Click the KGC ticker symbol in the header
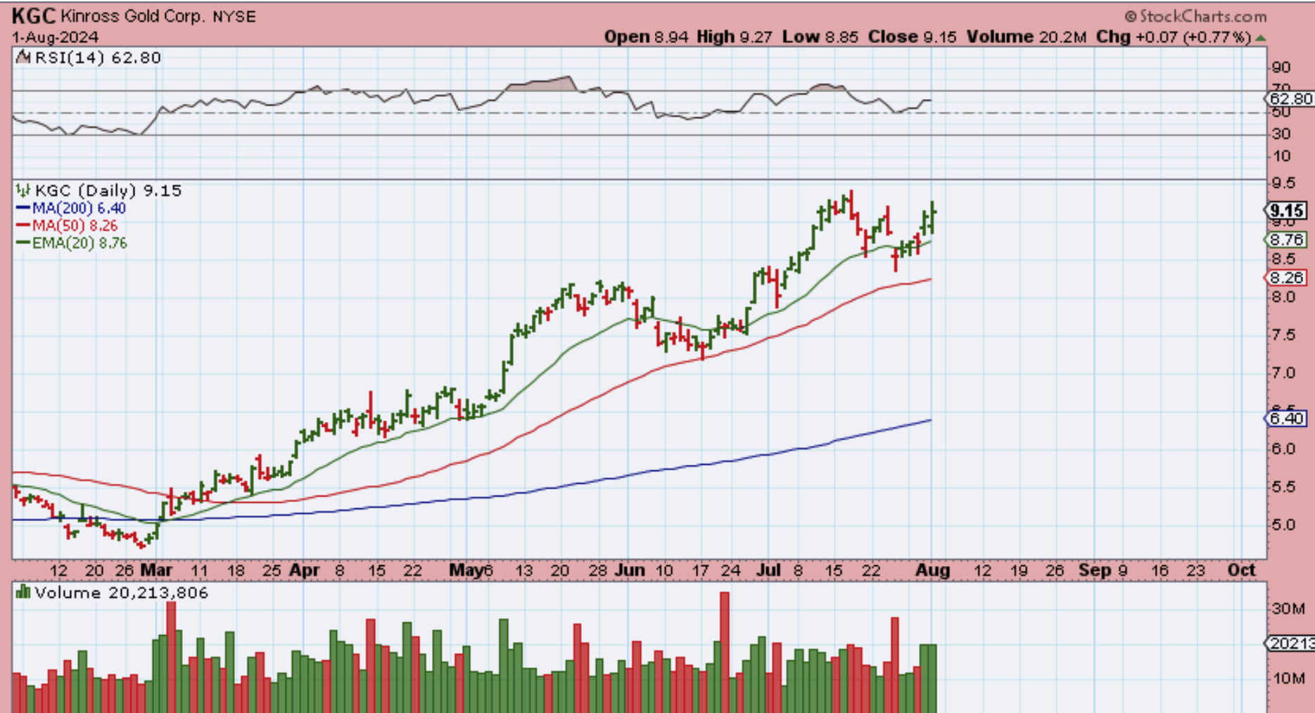Viewport: 1315px width, 713px height. pos(33,15)
